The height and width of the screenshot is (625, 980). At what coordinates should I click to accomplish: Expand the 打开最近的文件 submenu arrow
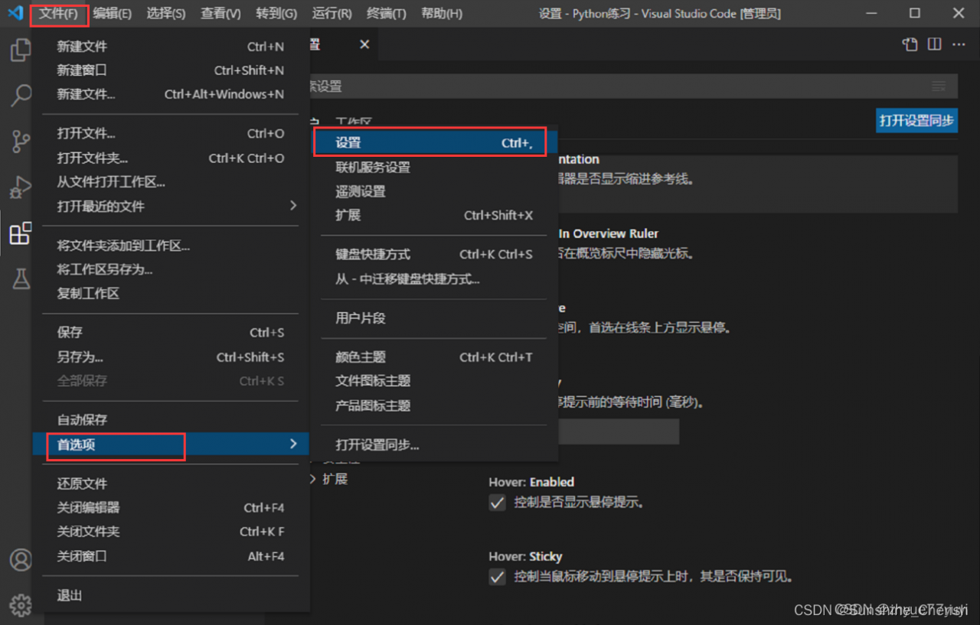click(x=292, y=206)
